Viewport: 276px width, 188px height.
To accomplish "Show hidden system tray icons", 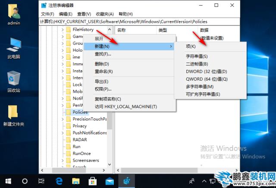I will pyautogui.click(x=204, y=181).
